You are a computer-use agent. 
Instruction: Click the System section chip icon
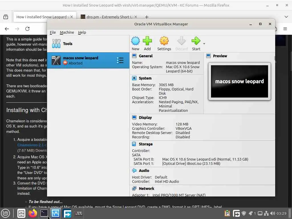134,78
